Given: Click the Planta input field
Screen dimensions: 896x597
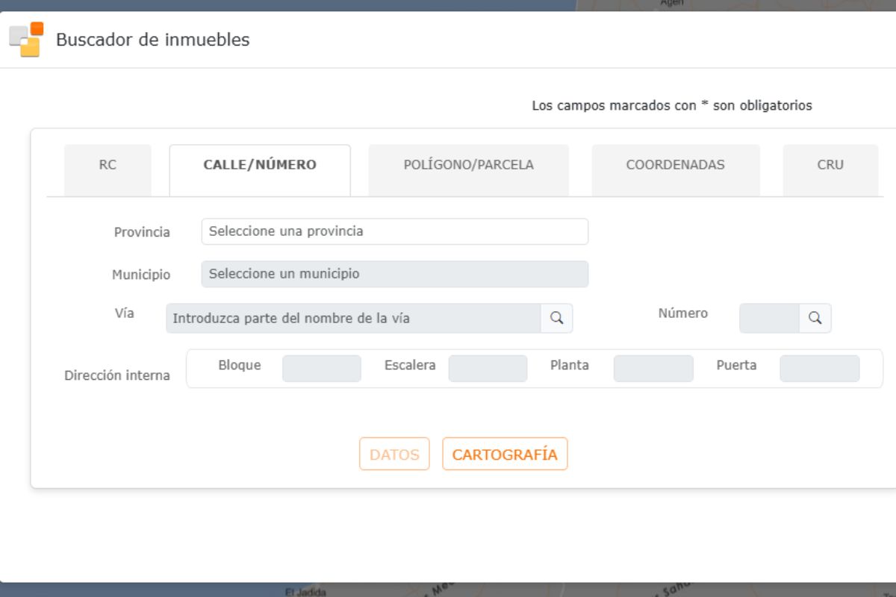Looking at the screenshot, I should [x=653, y=369].
